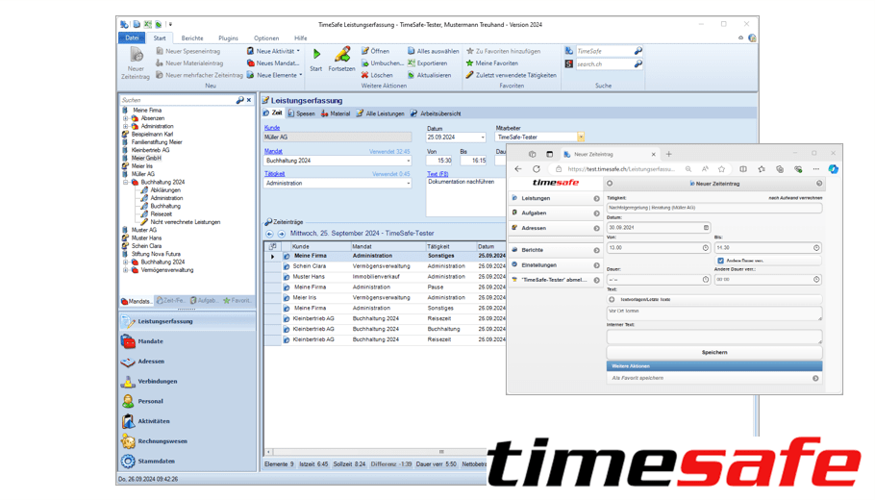Expand the Absenzen tree node
Screen dimensions: 875x500
(126, 118)
